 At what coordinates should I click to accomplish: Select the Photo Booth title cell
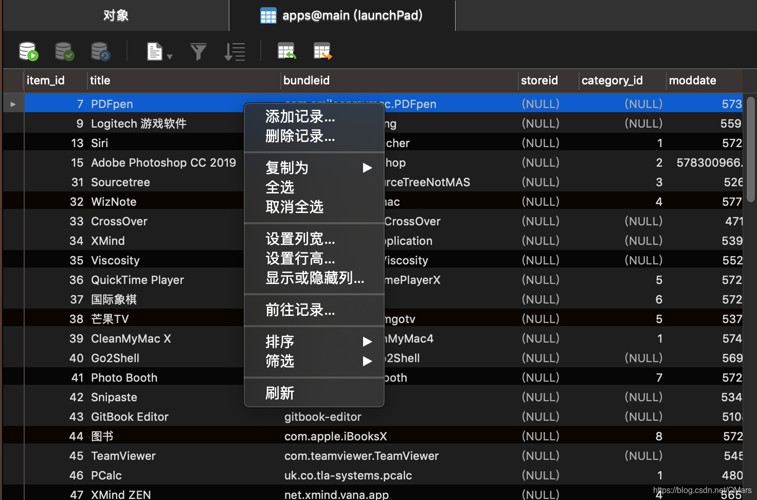(124, 378)
